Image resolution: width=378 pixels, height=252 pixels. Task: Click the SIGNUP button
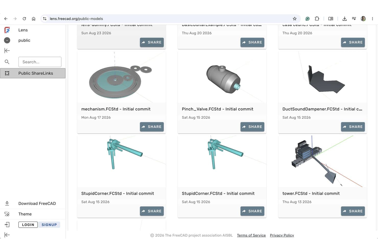pyautogui.click(x=49, y=225)
